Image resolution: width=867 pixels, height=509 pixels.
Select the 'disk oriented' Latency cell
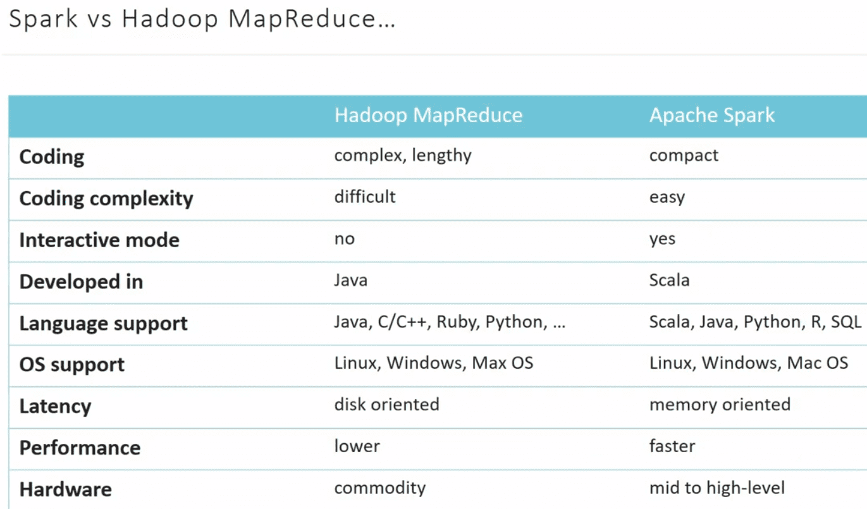pos(386,405)
